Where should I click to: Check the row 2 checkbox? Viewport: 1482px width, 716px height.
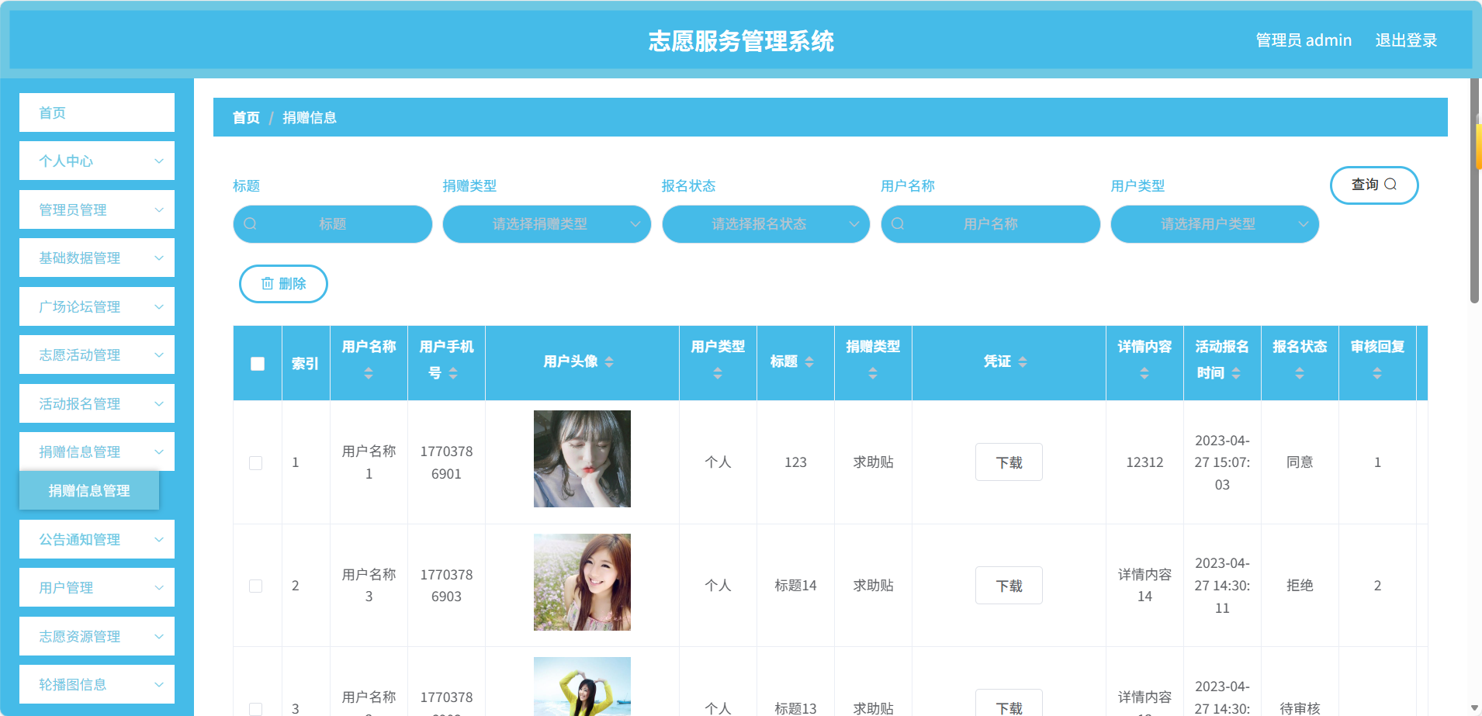tap(256, 586)
